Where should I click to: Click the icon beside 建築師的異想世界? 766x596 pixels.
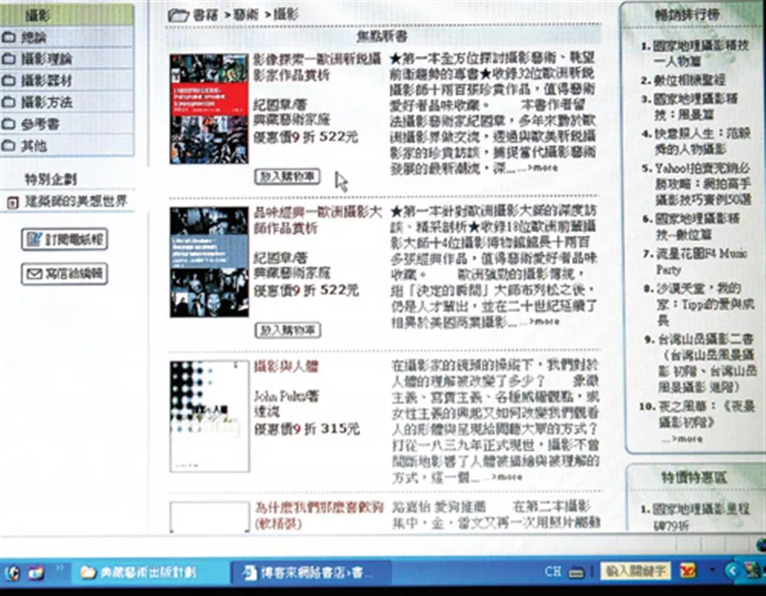point(11,203)
